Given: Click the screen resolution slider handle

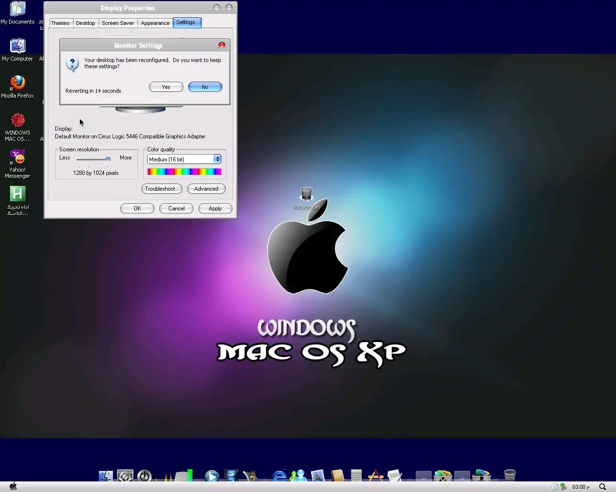Looking at the screenshot, I should pyautogui.click(x=108, y=159).
